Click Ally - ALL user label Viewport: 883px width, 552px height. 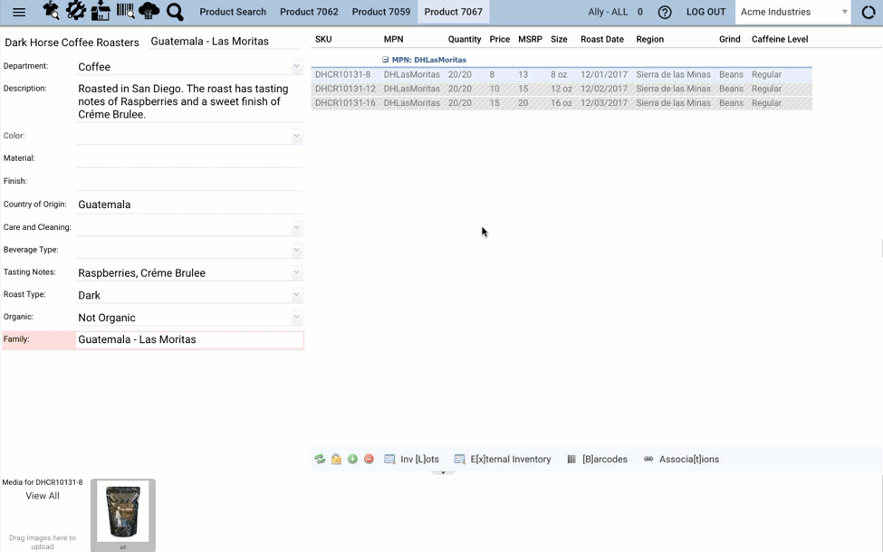(608, 12)
